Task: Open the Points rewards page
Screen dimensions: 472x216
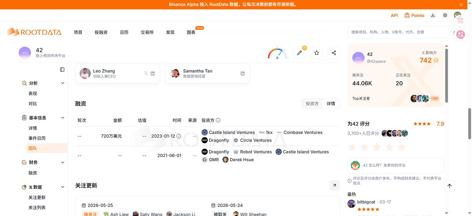Action: (414, 15)
